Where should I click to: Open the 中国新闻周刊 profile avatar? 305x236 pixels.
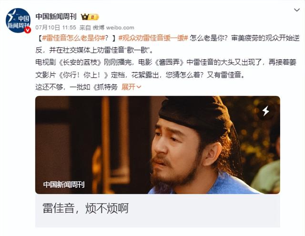[18, 21]
